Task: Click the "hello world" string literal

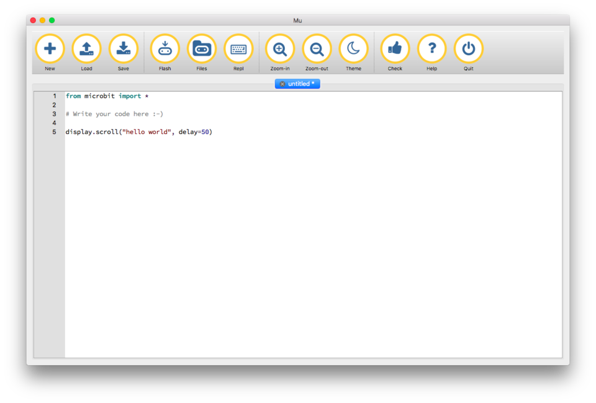Action: (147, 132)
